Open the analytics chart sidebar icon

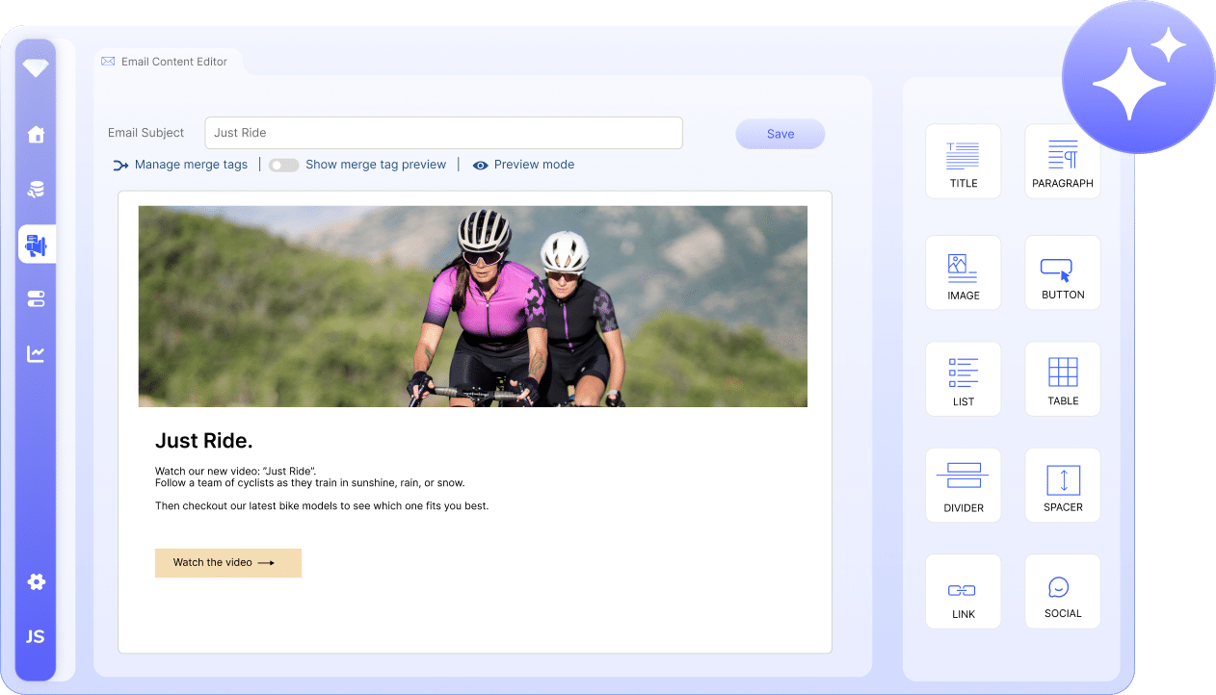[36, 354]
